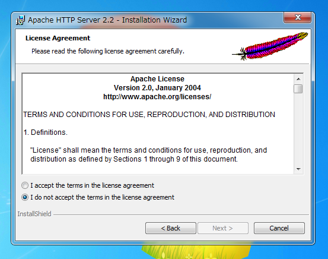Viewport: 328px width, 259px height.
Task: Click the empty scrollbar track below thumb
Action: pyautogui.click(x=298, y=129)
